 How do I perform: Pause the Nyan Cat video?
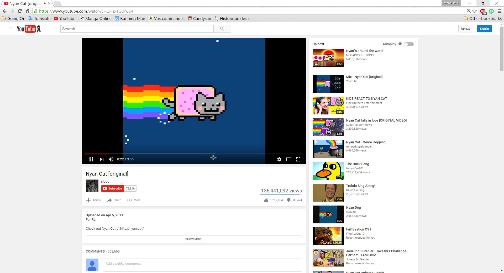coord(91,159)
